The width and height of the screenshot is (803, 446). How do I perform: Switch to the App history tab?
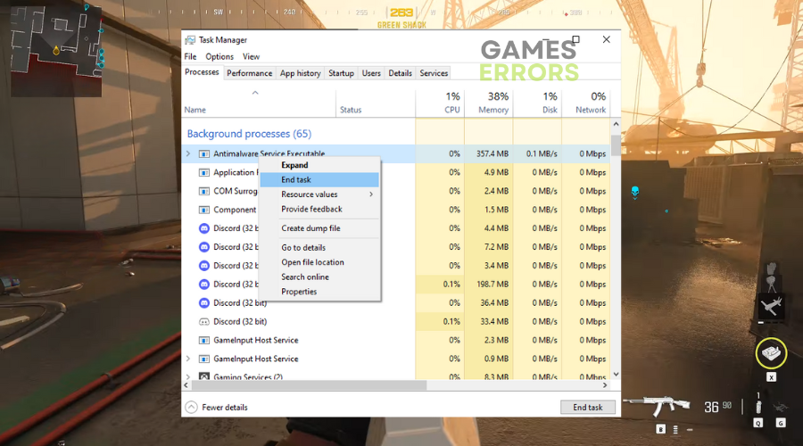point(300,73)
